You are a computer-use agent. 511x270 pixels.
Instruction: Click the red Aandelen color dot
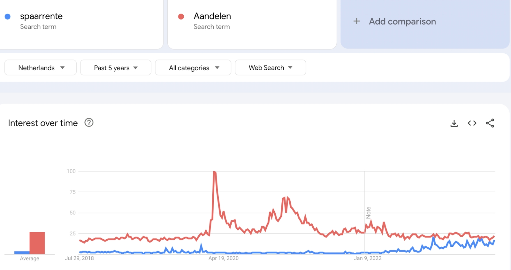(181, 17)
